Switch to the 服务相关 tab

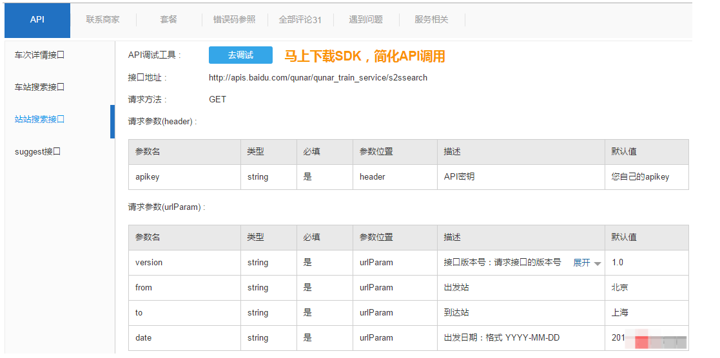point(431,20)
